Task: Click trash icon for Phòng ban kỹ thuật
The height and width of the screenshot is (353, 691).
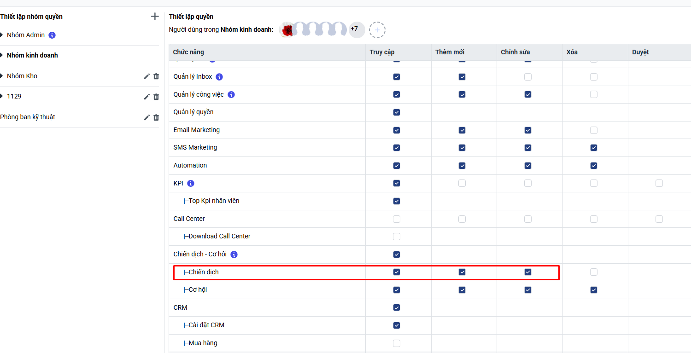Action: [156, 117]
